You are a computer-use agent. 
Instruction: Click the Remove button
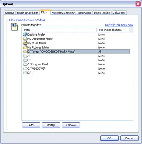[x=71, y=125]
